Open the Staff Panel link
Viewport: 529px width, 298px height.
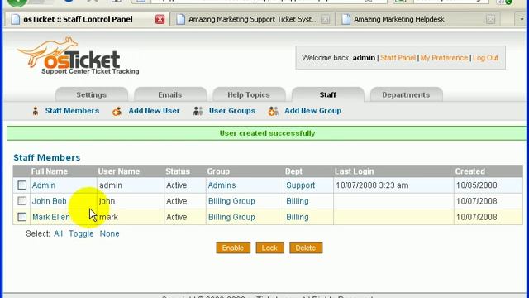(x=398, y=58)
